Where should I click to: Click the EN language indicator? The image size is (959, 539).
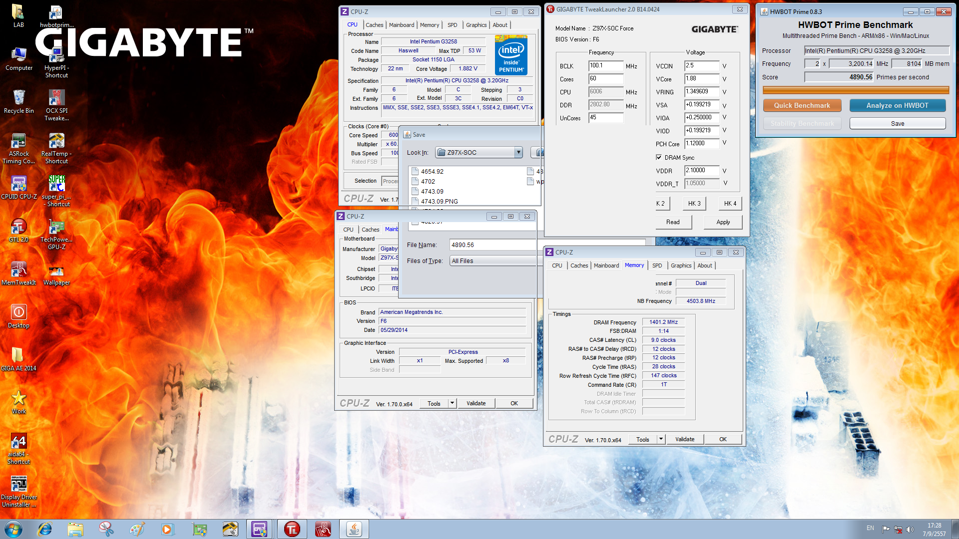click(870, 528)
